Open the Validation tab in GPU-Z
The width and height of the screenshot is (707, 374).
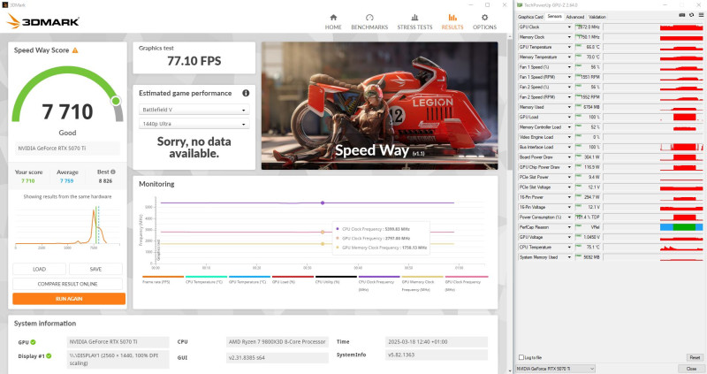(597, 17)
